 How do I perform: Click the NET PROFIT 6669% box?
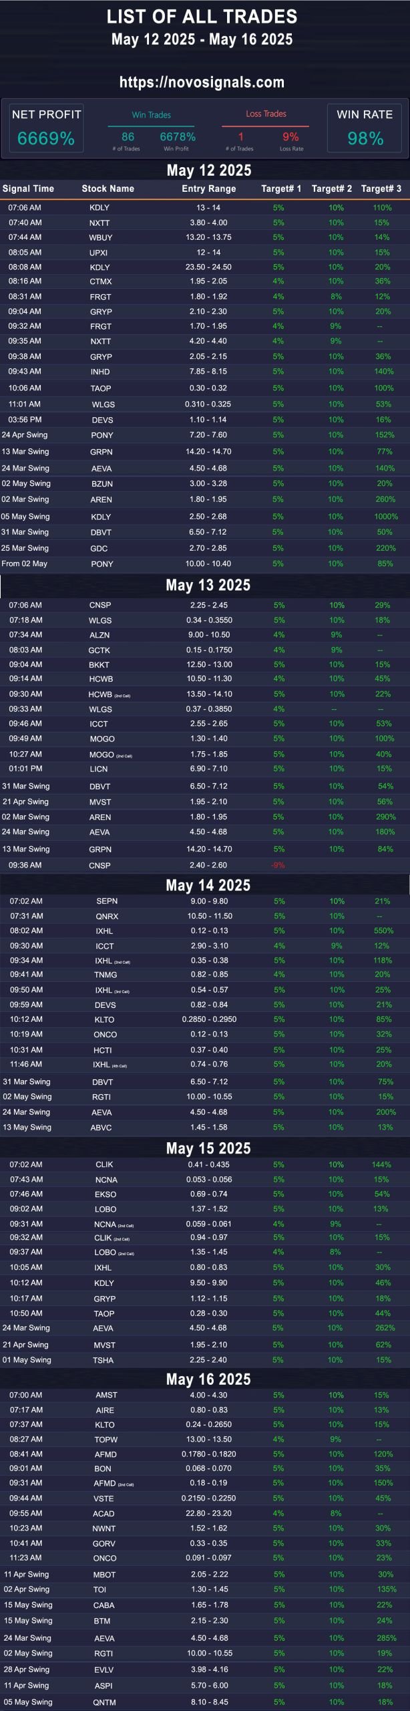pyautogui.click(x=46, y=128)
